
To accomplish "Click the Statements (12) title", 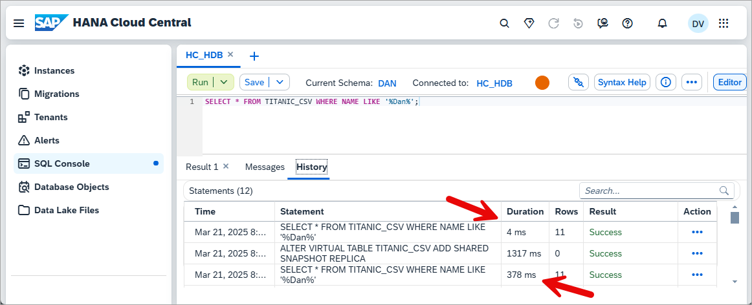I will [221, 191].
